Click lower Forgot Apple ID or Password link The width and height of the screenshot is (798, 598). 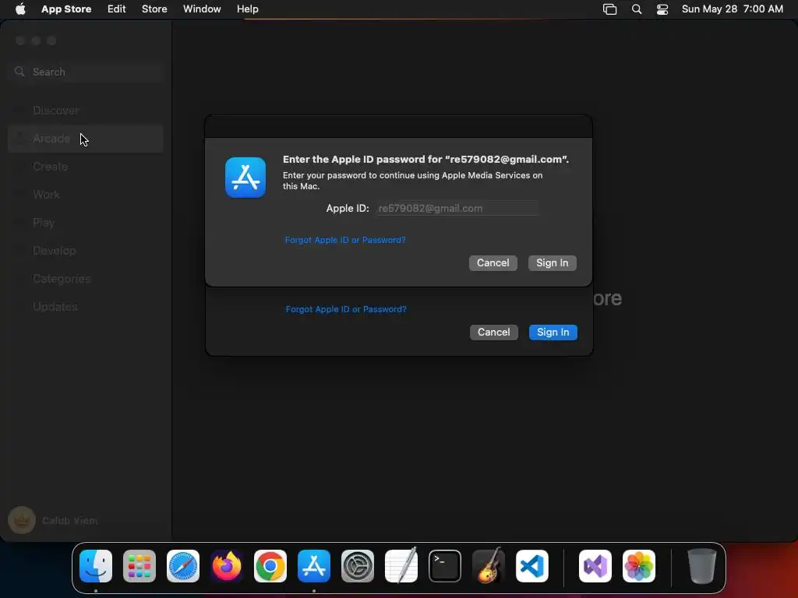coord(346,309)
